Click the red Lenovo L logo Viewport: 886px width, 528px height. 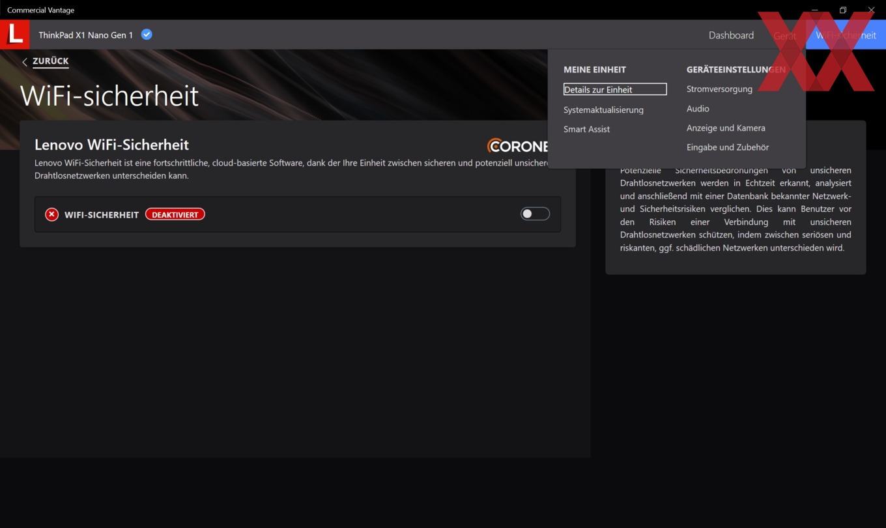click(14, 35)
